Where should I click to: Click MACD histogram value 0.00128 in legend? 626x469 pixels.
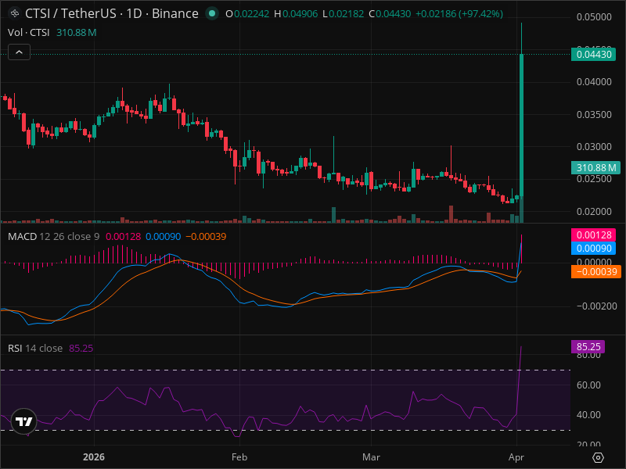(123, 237)
